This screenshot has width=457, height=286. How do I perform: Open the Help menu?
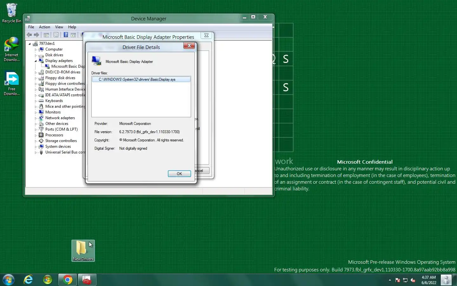tap(72, 27)
